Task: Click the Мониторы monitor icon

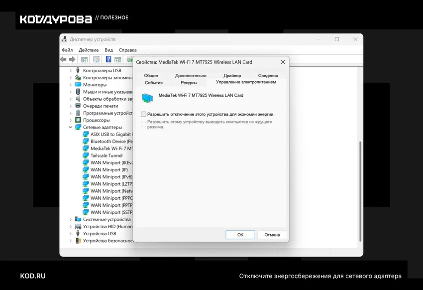Action: (78, 85)
